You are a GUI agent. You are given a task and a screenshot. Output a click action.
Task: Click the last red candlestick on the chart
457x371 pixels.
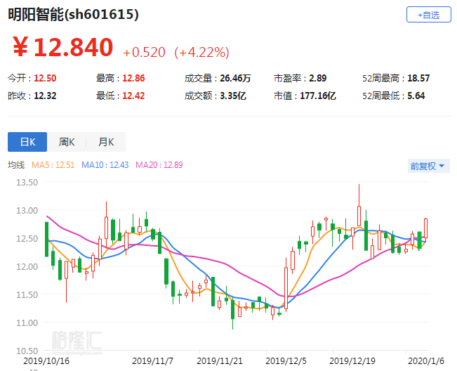coord(426,228)
